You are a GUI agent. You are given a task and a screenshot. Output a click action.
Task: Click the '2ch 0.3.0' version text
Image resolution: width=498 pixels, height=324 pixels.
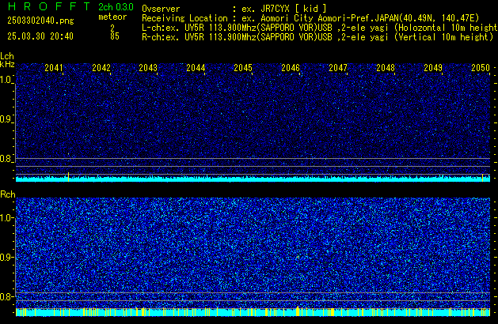click(x=116, y=7)
